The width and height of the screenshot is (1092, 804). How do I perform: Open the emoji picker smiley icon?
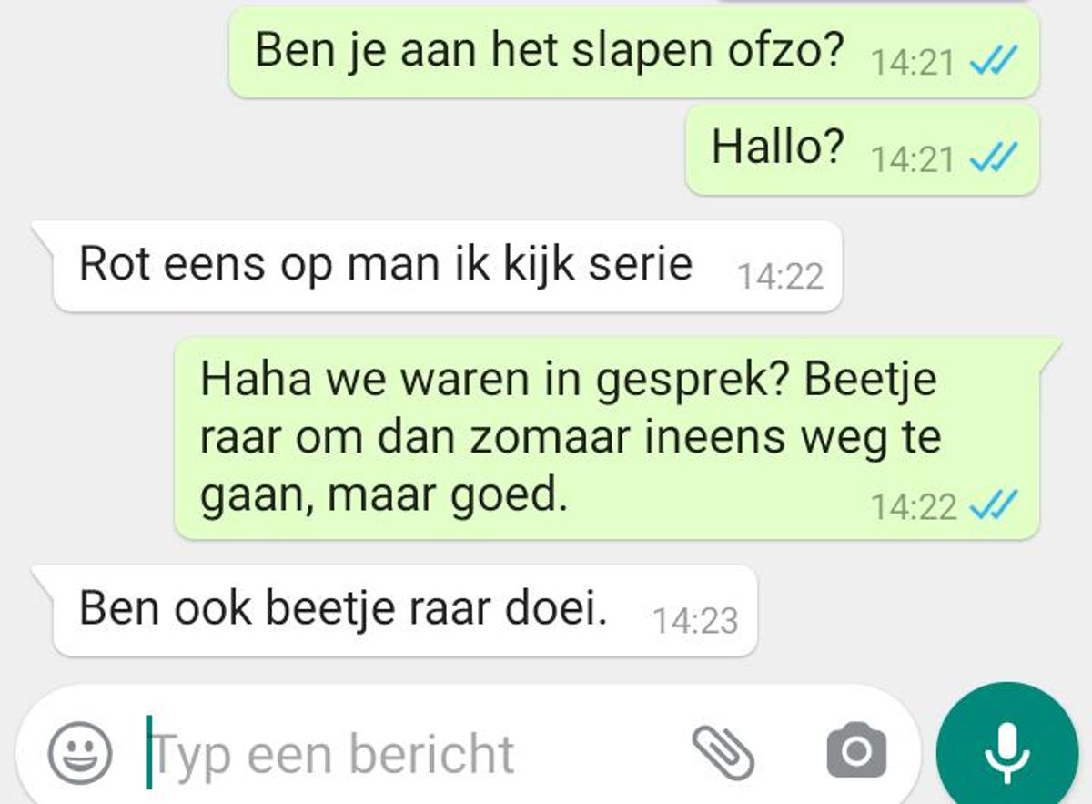(80, 754)
